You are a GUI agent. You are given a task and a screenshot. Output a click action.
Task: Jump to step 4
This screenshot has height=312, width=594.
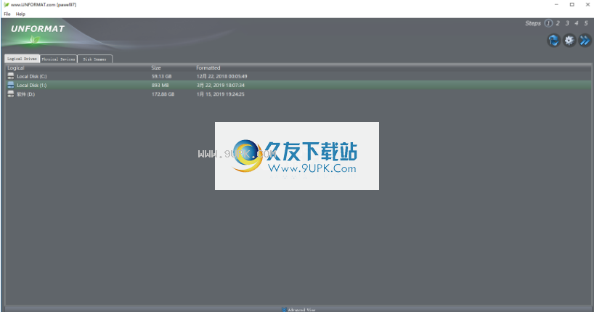(576, 23)
